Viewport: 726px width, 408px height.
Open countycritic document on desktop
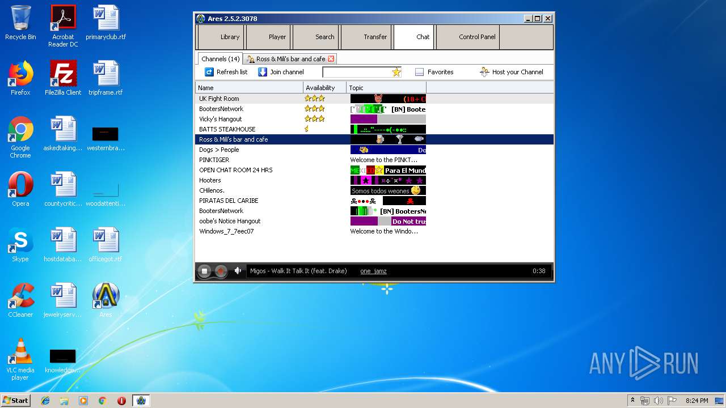click(x=63, y=189)
